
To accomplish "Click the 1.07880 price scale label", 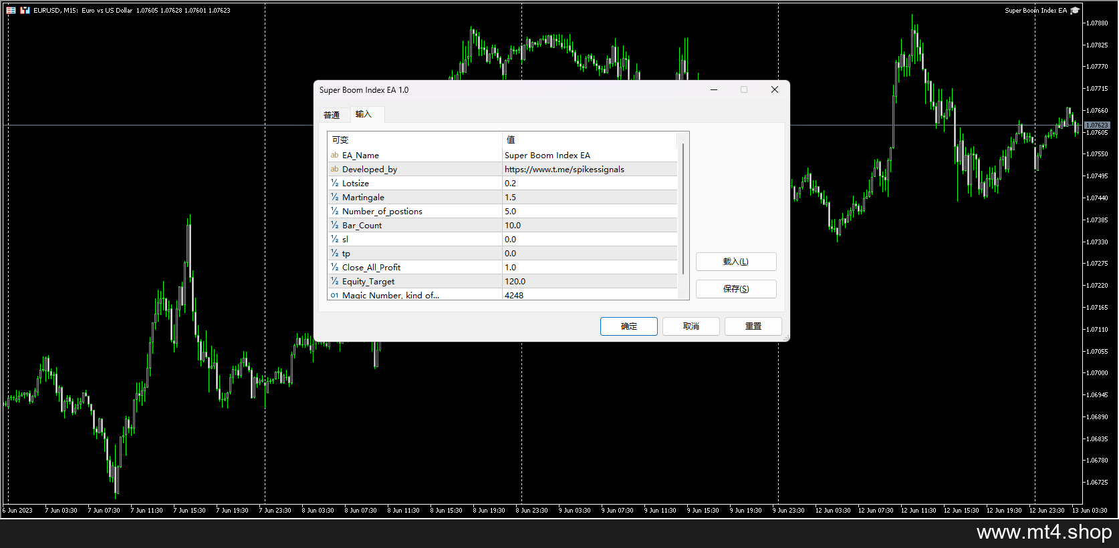I will click(x=1097, y=23).
